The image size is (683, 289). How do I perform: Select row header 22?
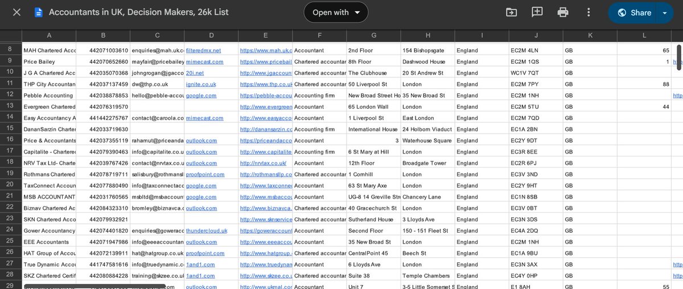click(10, 208)
